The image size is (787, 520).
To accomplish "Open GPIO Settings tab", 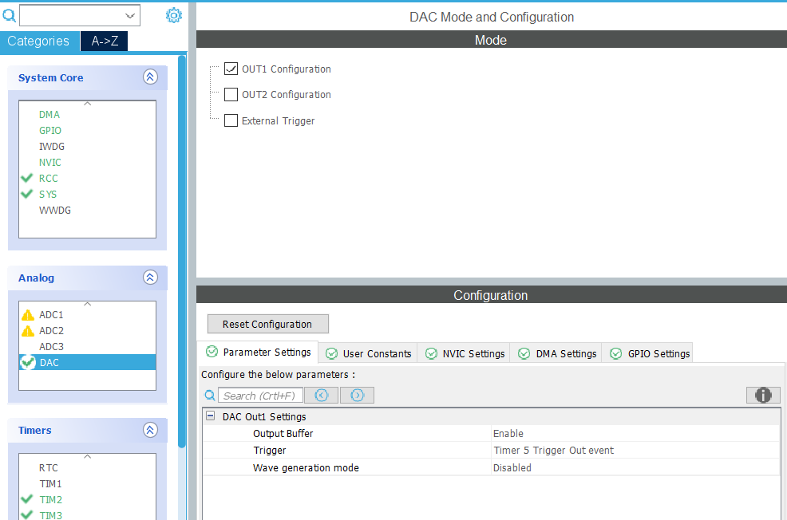I will [649, 353].
